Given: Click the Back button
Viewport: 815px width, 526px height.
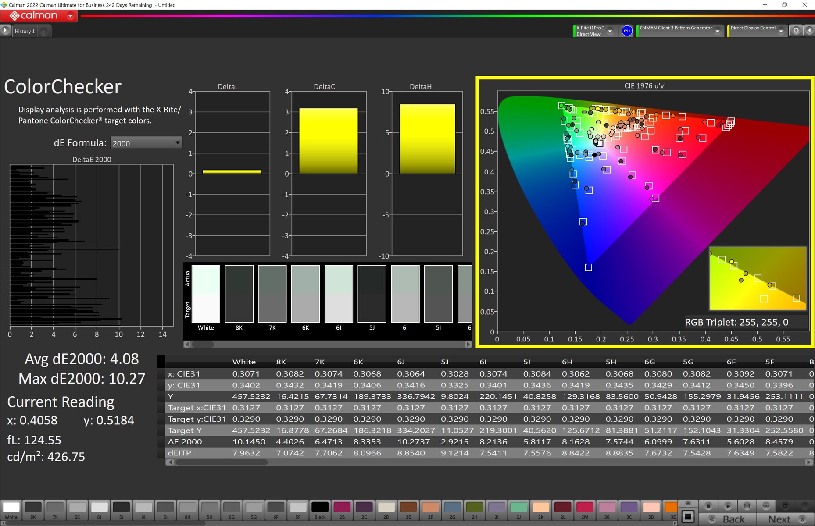Looking at the screenshot, I should tap(729, 519).
